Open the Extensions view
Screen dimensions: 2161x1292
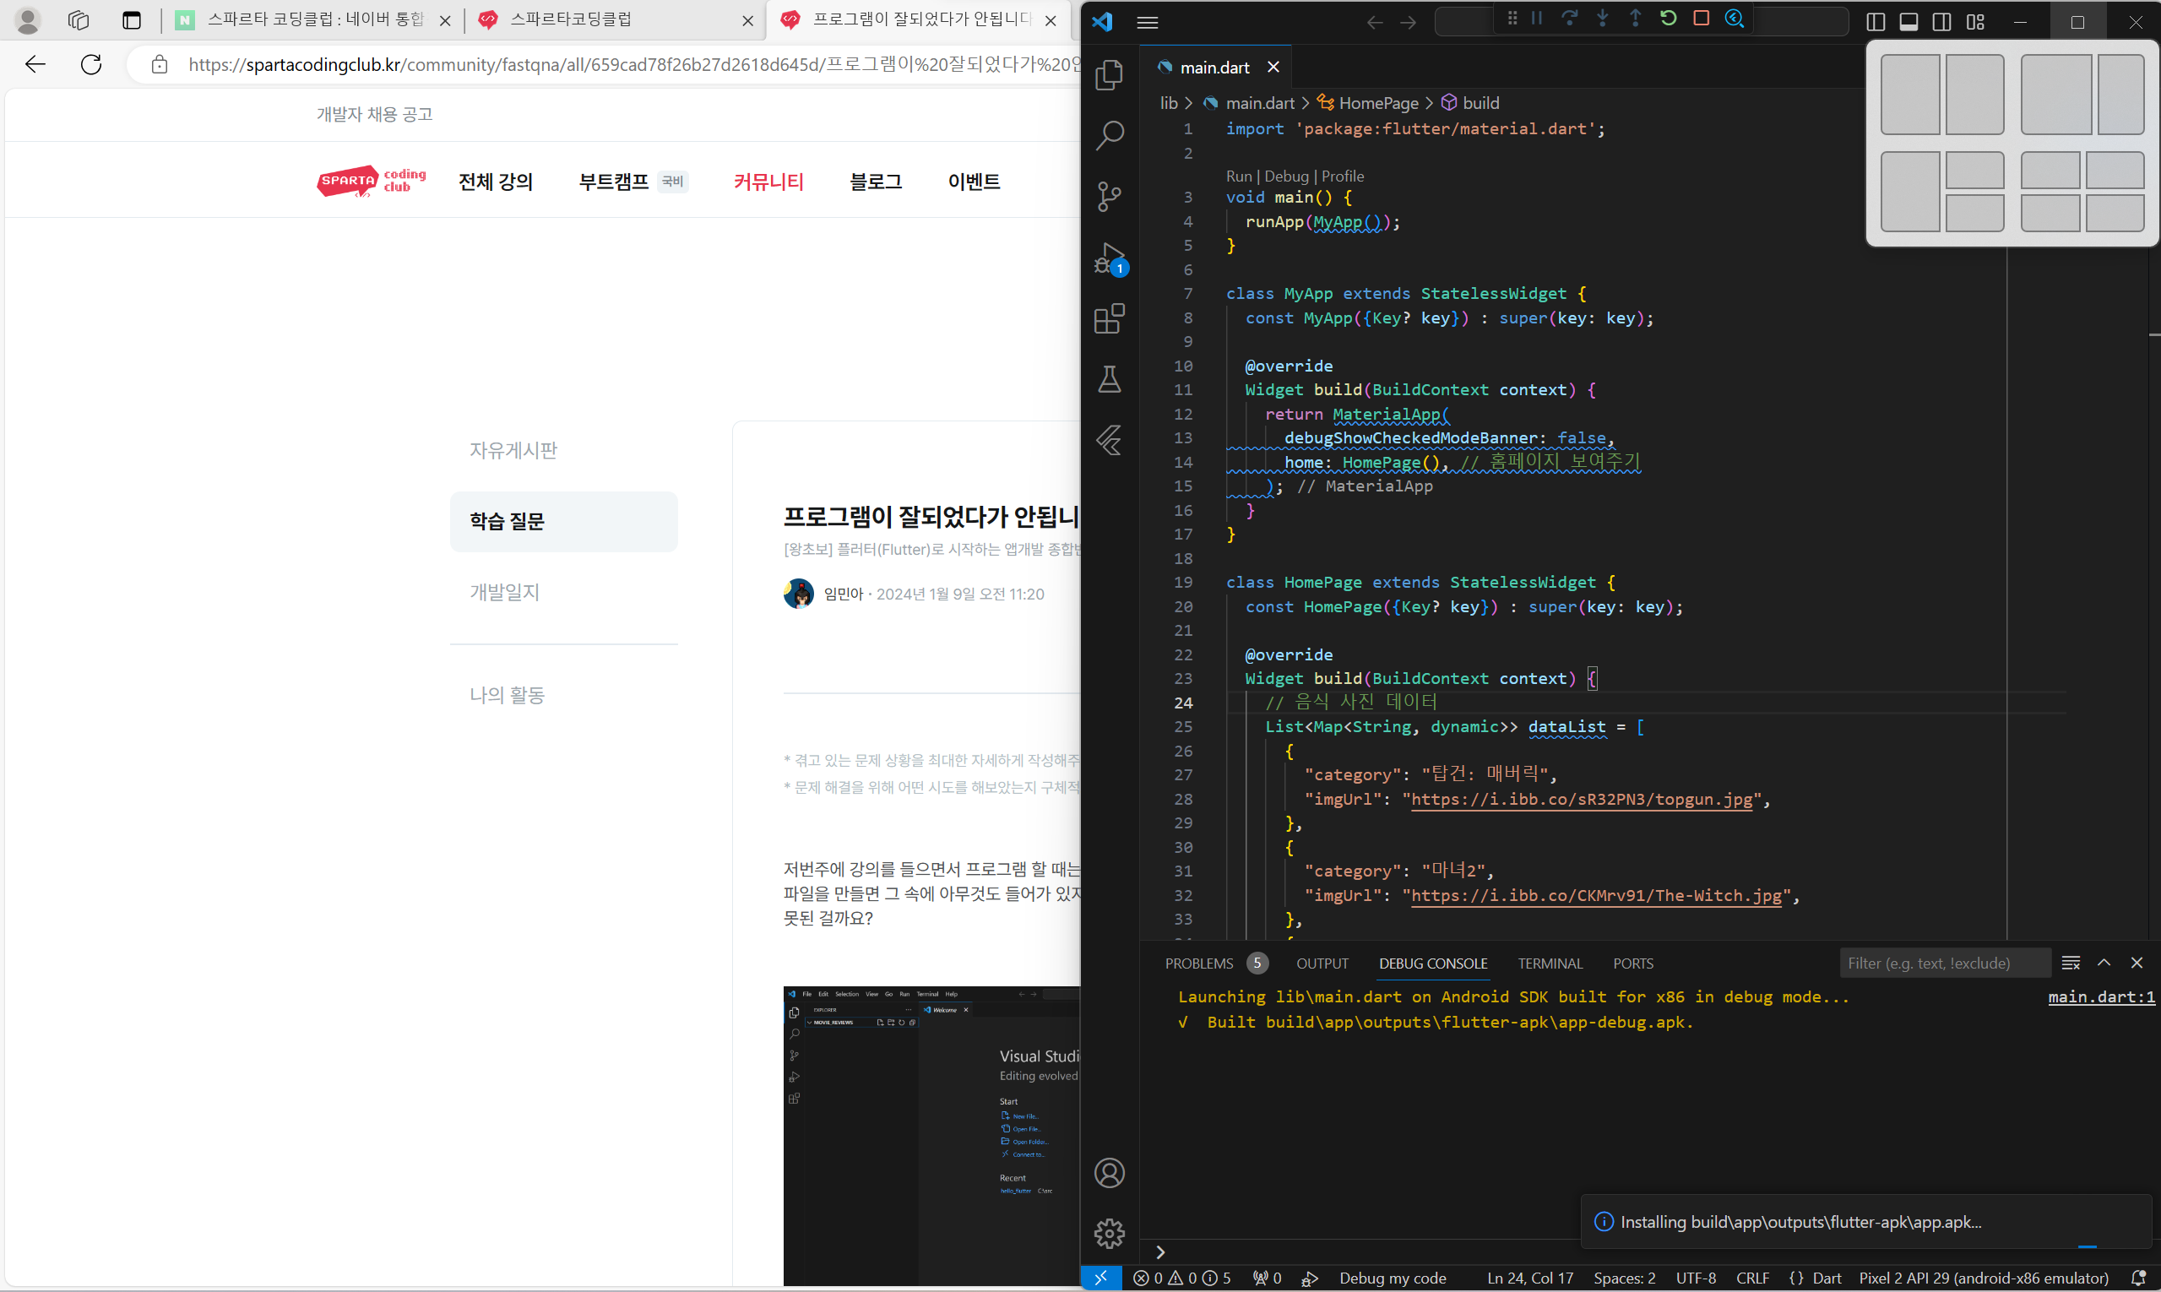pyautogui.click(x=1110, y=318)
